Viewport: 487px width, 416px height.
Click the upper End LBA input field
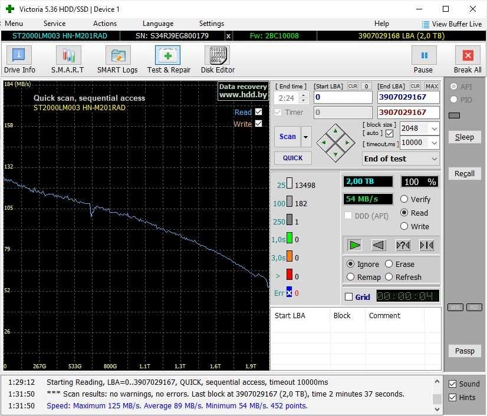tap(409, 97)
